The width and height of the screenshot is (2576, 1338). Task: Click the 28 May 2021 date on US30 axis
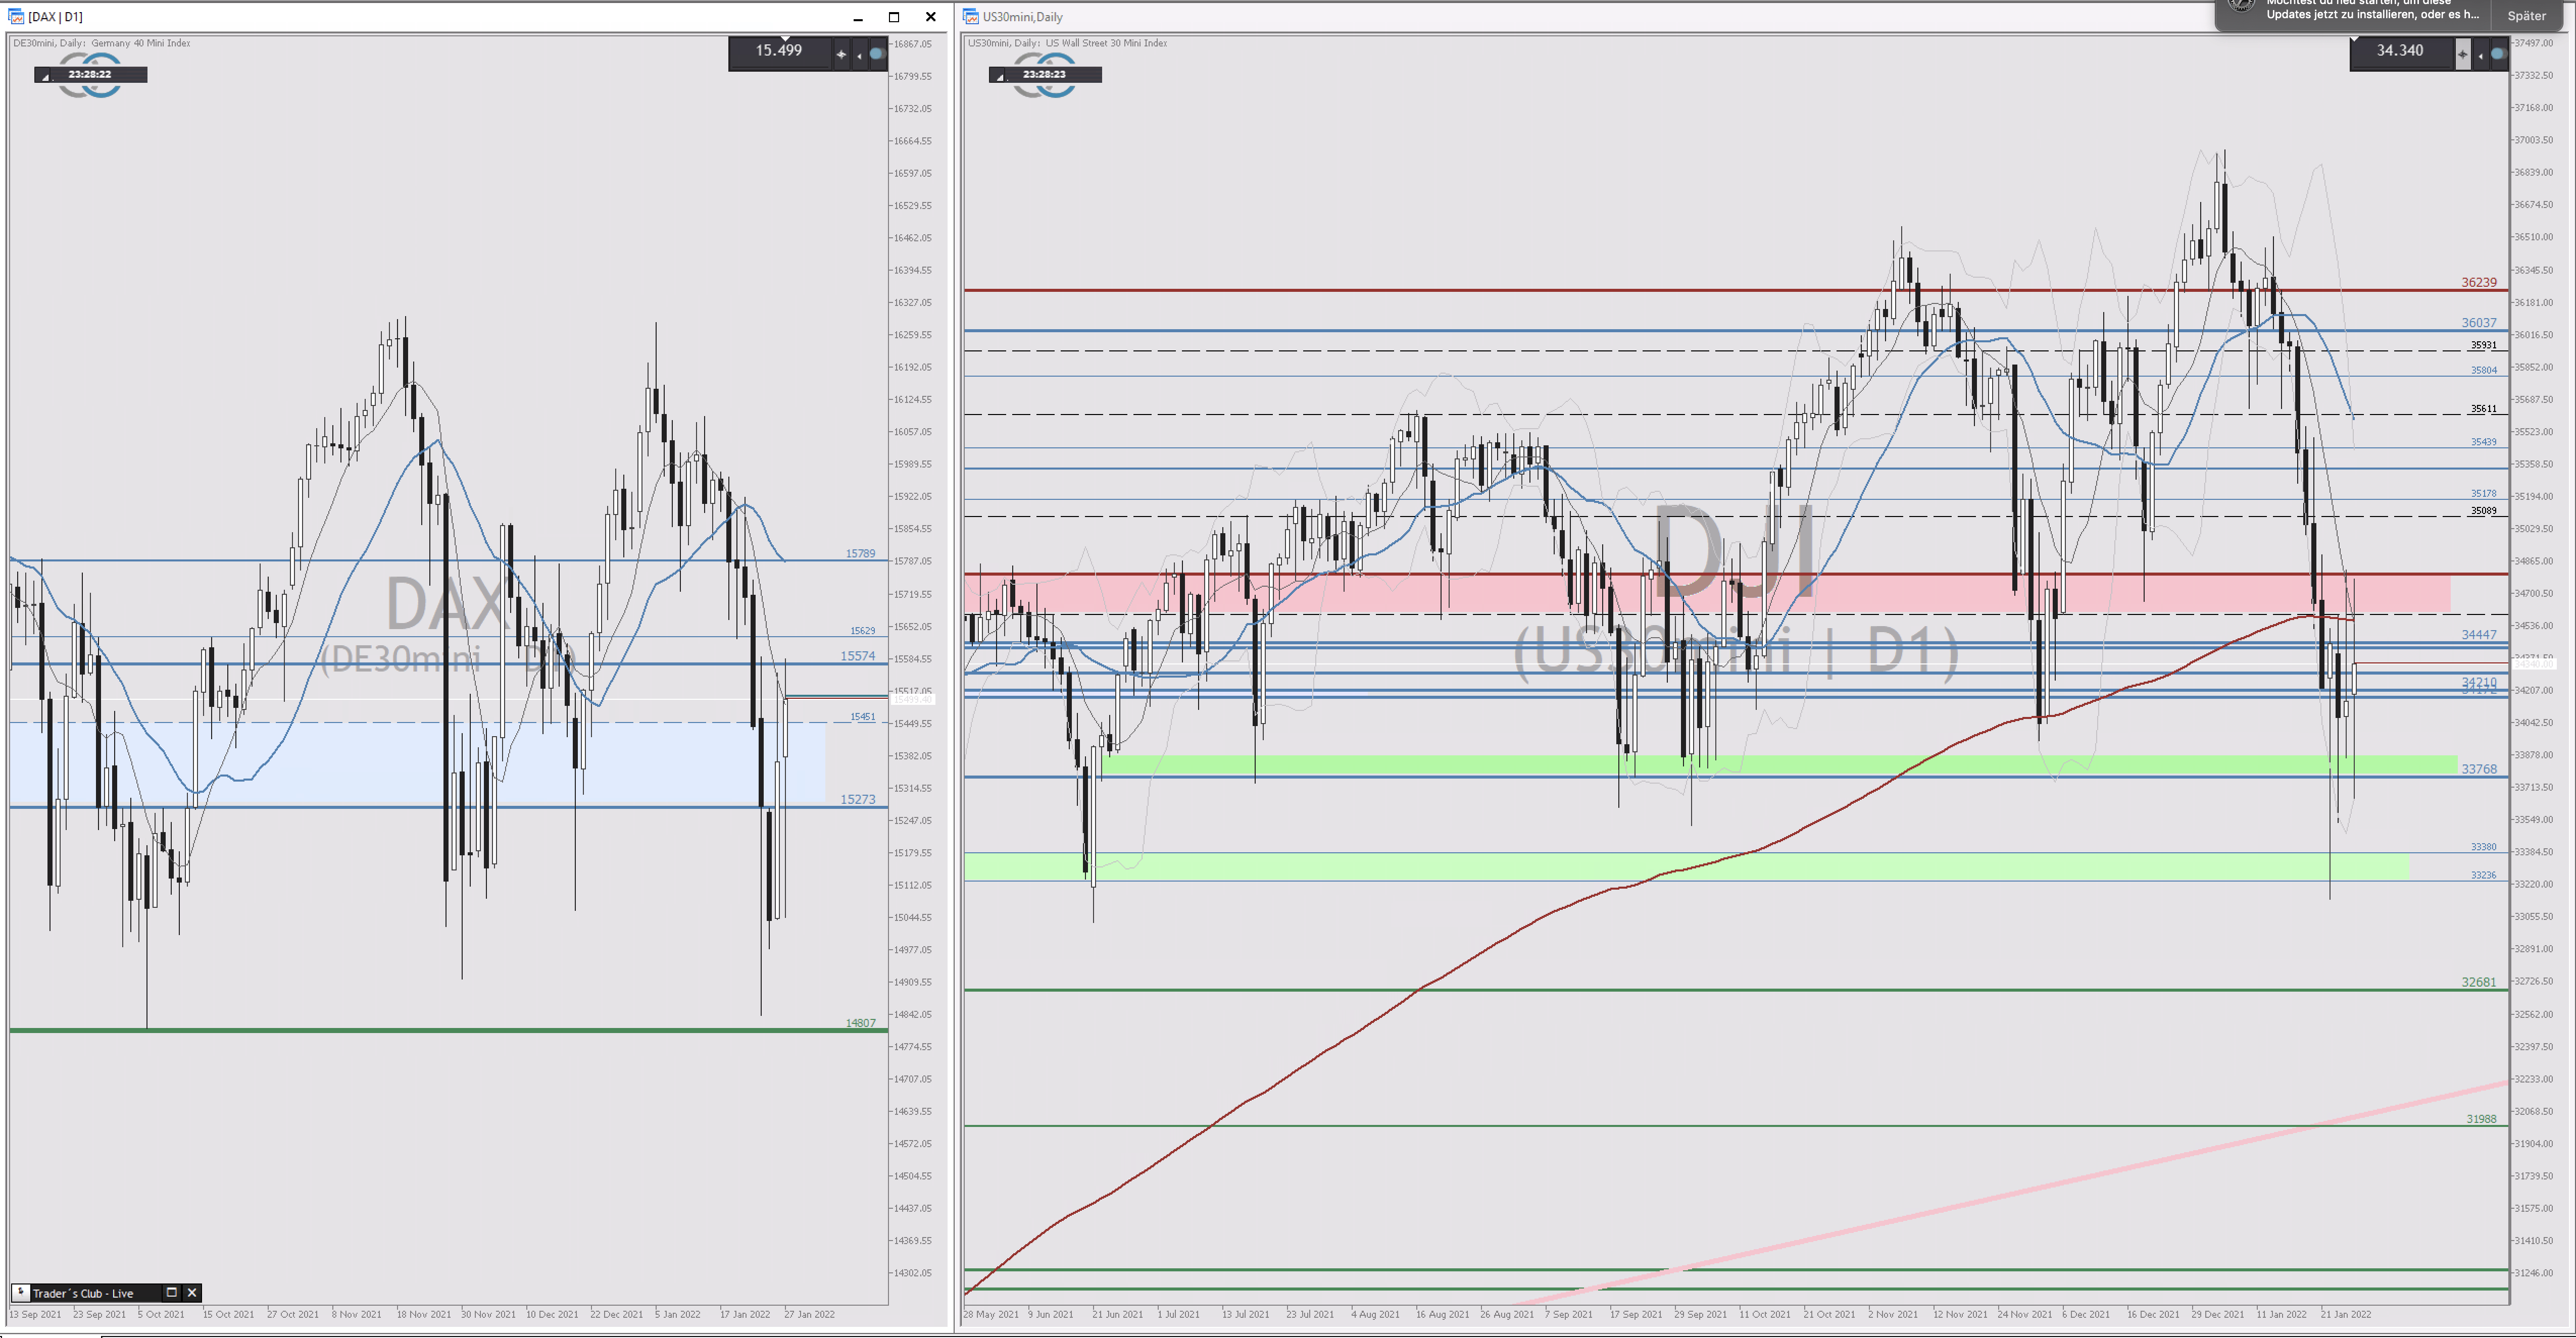tap(991, 1315)
